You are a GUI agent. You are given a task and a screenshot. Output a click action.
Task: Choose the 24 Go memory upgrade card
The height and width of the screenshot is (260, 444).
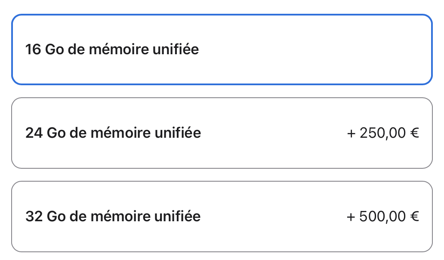click(x=222, y=133)
